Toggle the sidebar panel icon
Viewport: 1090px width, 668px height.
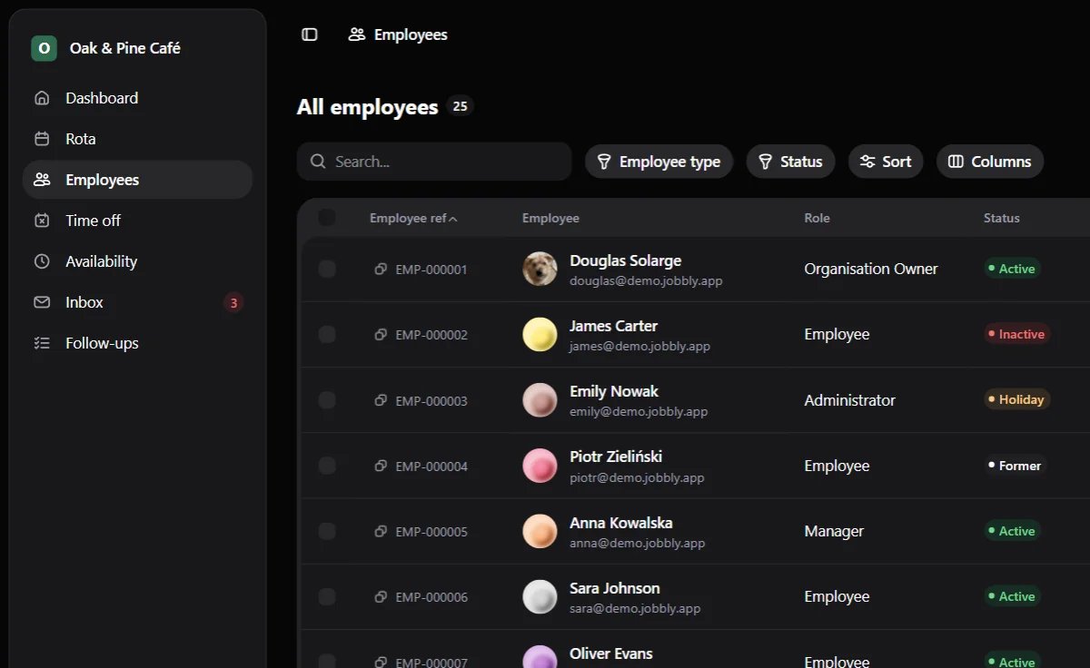[310, 34]
